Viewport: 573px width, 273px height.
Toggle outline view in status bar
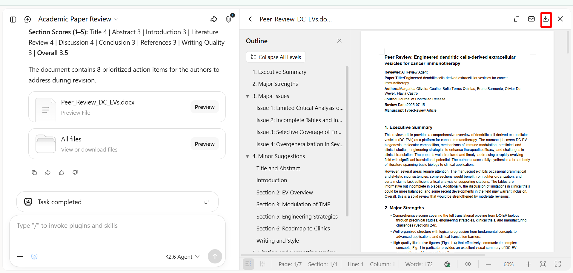pos(248,264)
